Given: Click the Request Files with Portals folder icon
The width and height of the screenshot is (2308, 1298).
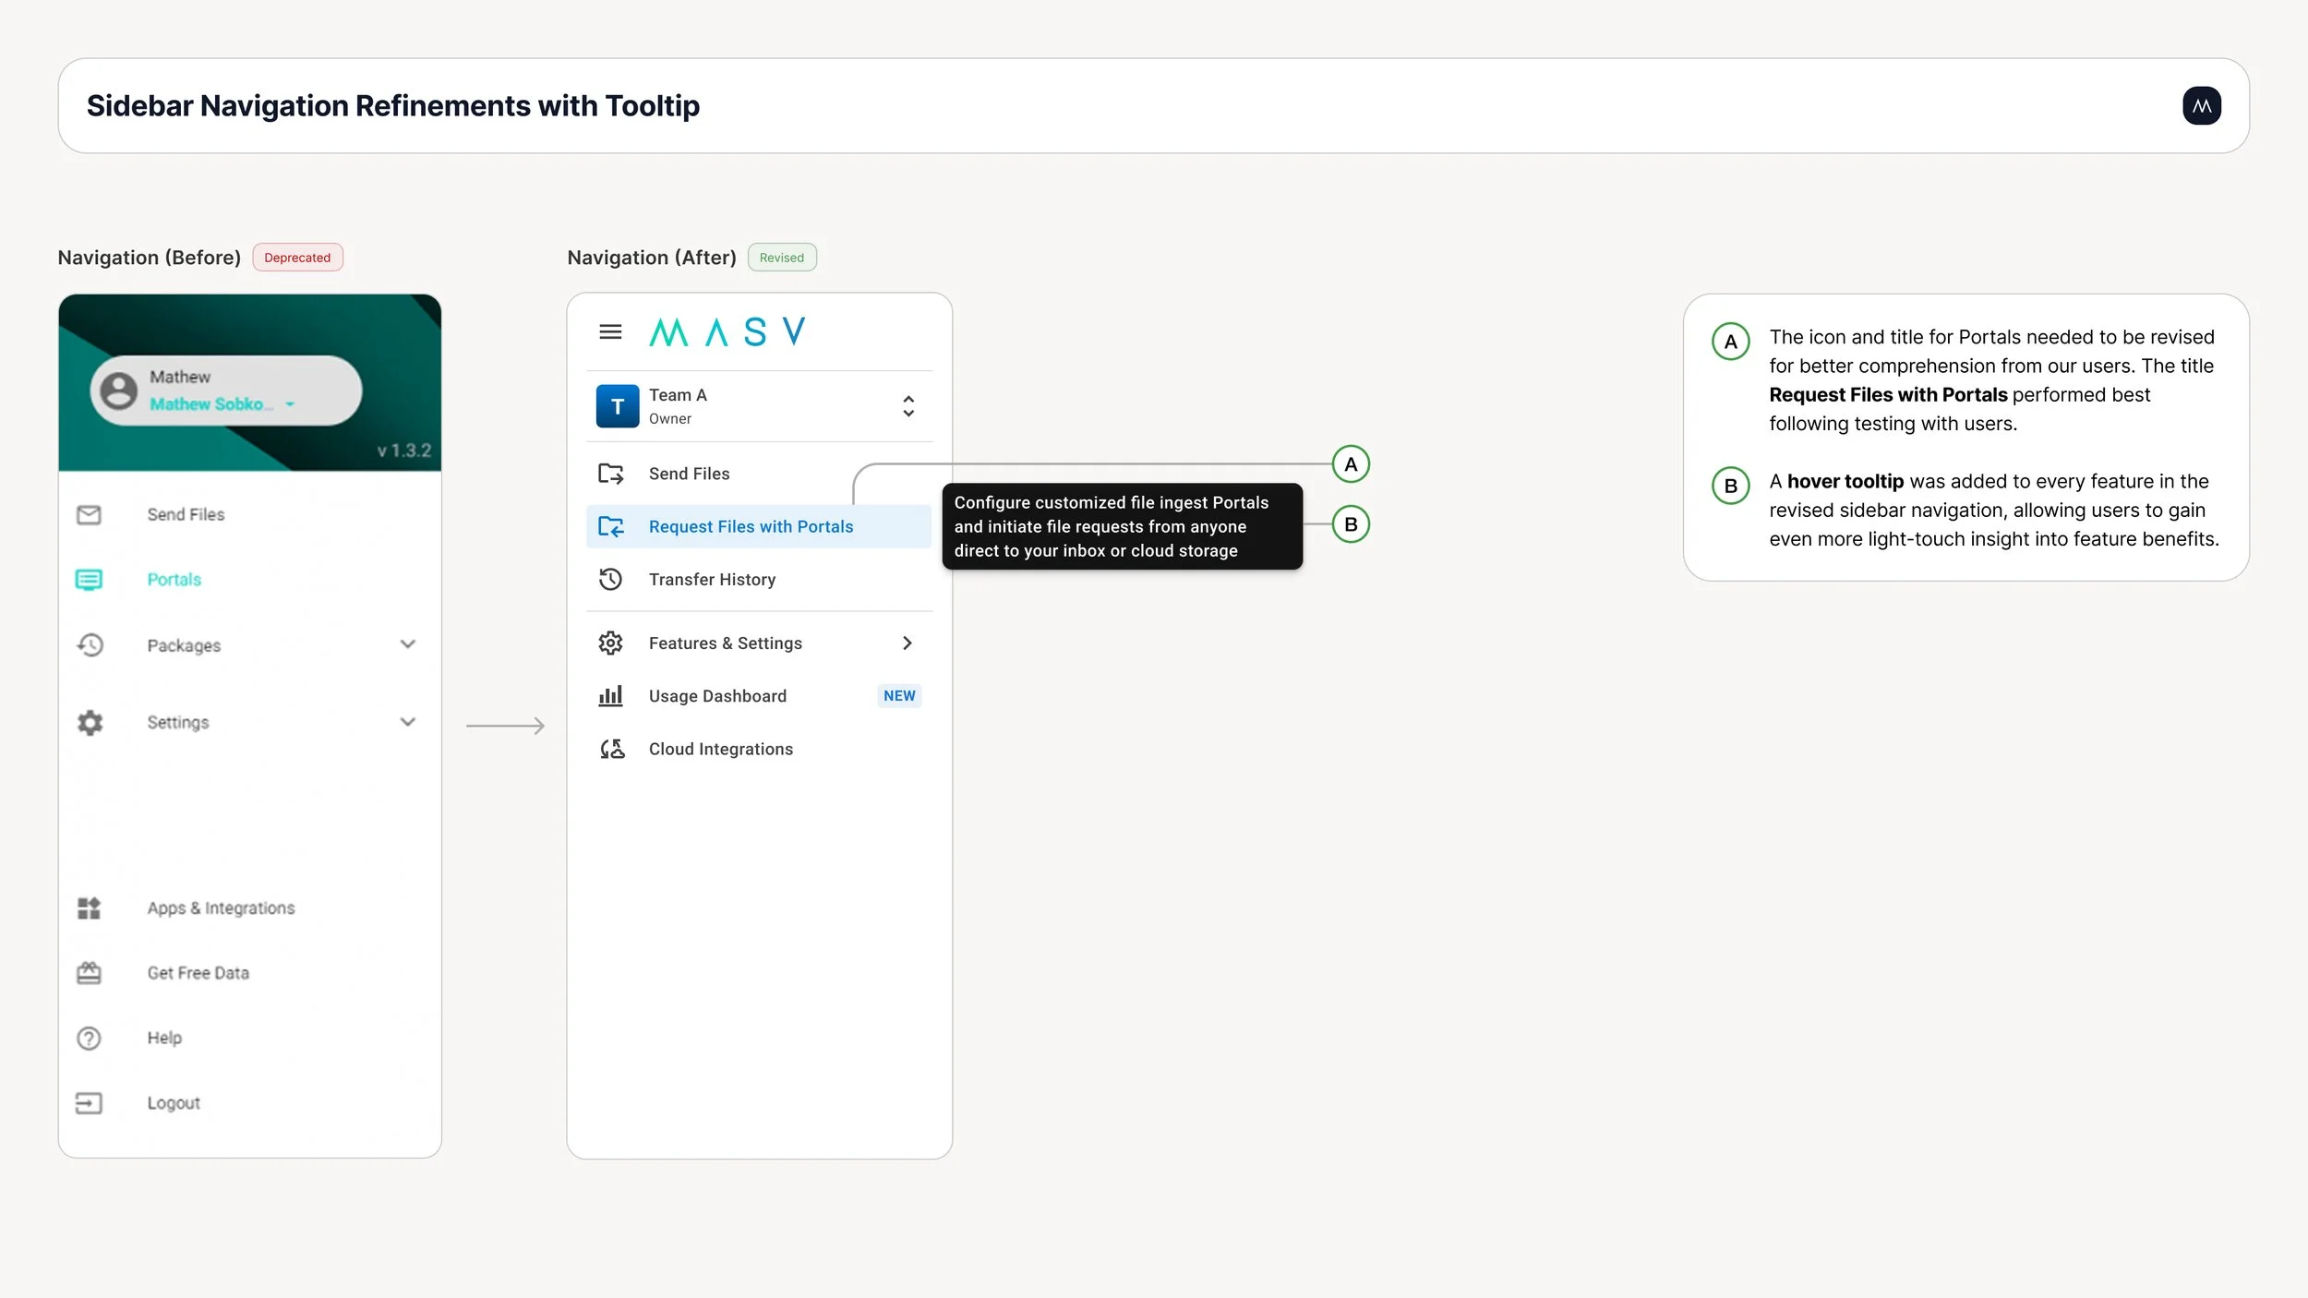Looking at the screenshot, I should [x=612, y=526].
